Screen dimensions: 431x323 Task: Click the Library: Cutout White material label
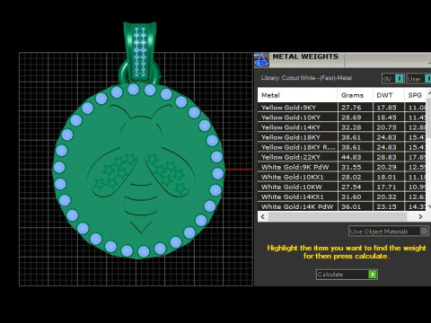[306, 78]
